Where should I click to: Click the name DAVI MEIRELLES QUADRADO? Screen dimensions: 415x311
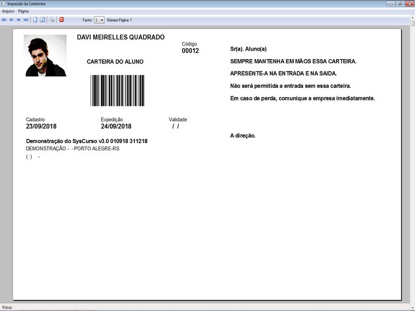tap(121, 37)
